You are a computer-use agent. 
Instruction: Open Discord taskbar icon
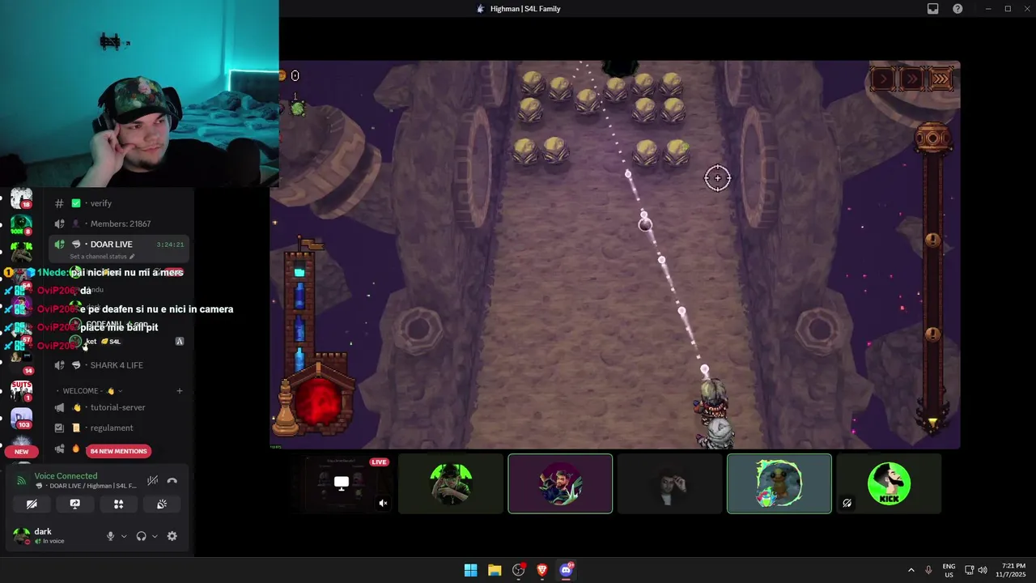pos(567,570)
